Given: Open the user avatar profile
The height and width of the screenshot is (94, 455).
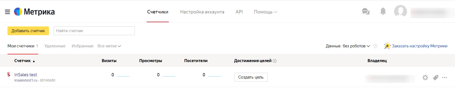Looking at the screenshot, I should [x=400, y=11].
